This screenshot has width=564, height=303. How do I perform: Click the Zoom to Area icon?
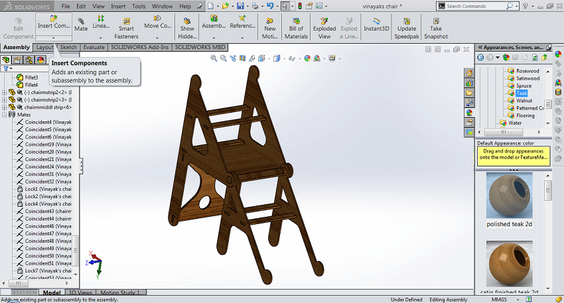tap(224, 58)
